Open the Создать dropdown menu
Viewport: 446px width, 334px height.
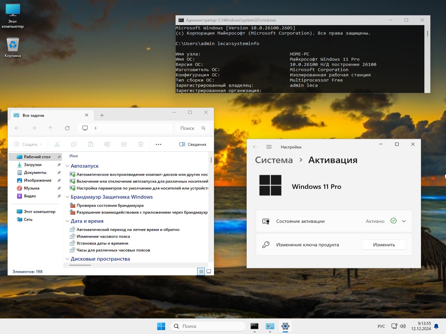28,144
